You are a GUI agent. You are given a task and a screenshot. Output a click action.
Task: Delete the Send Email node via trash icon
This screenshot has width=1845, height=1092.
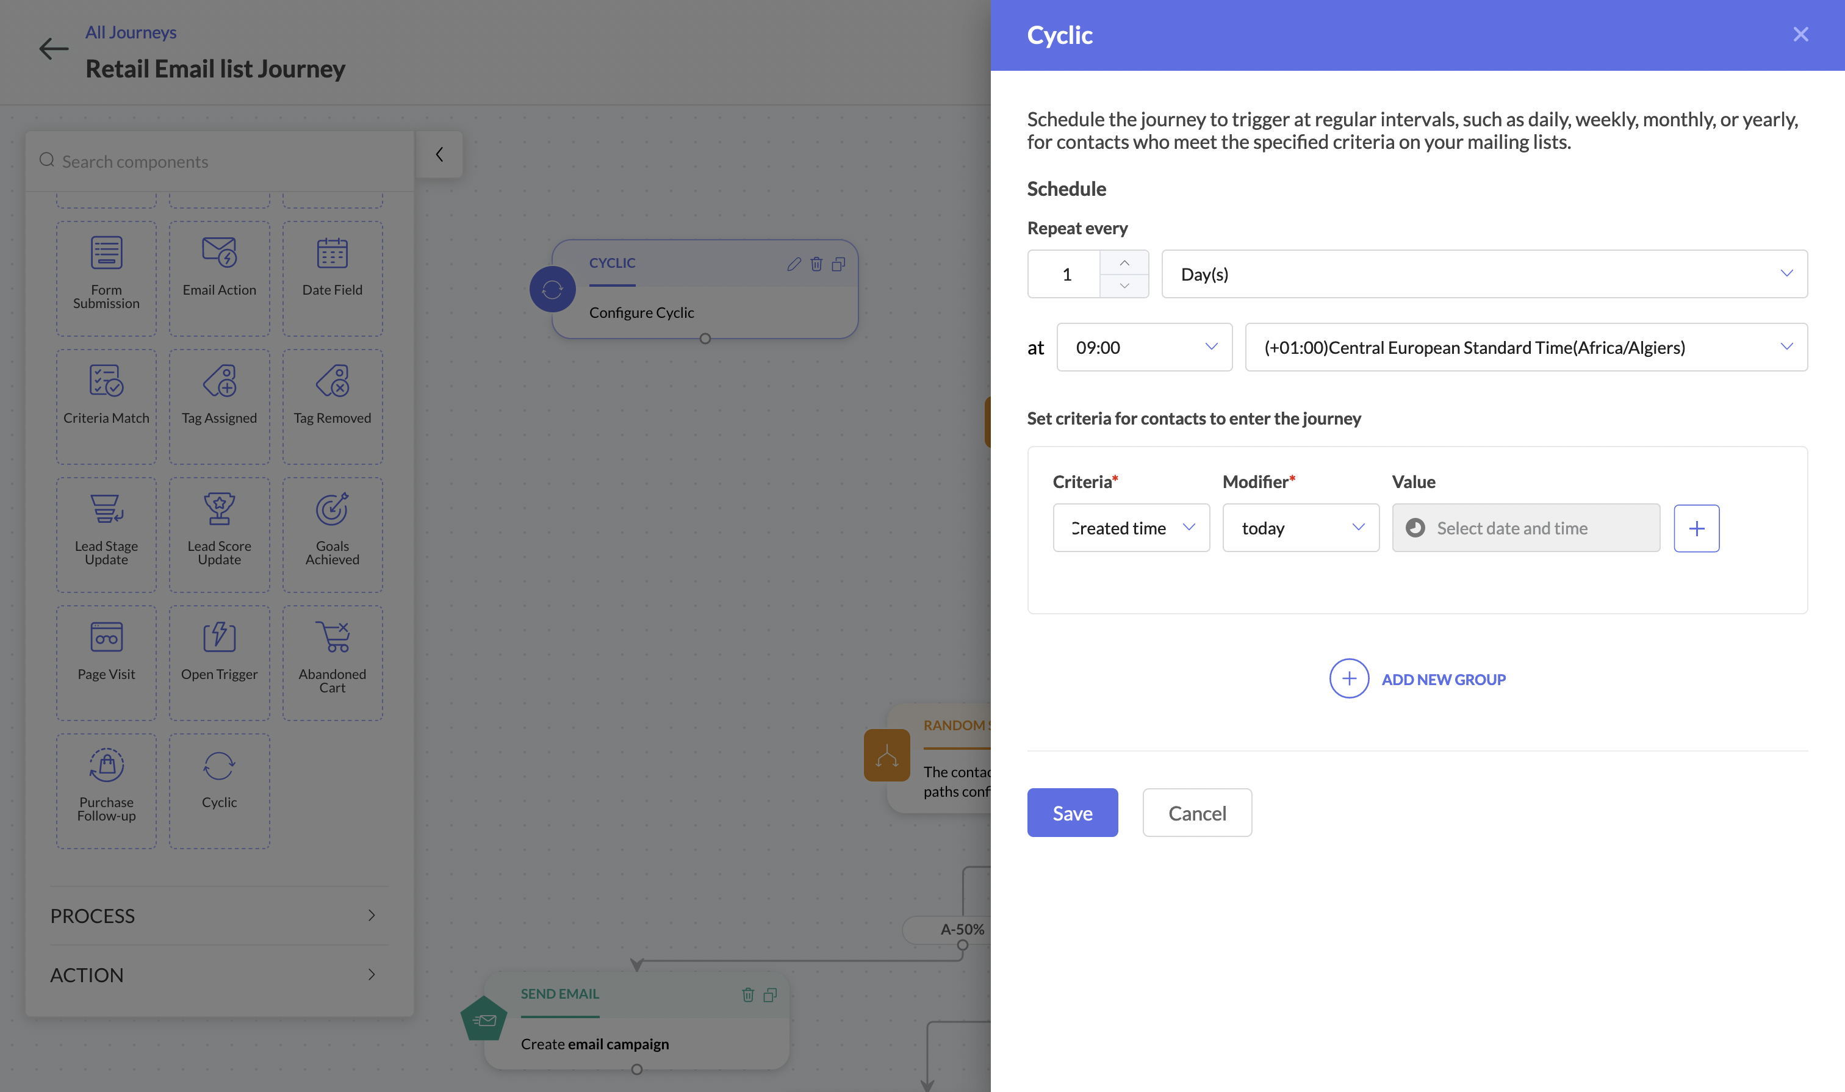[x=748, y=995]
